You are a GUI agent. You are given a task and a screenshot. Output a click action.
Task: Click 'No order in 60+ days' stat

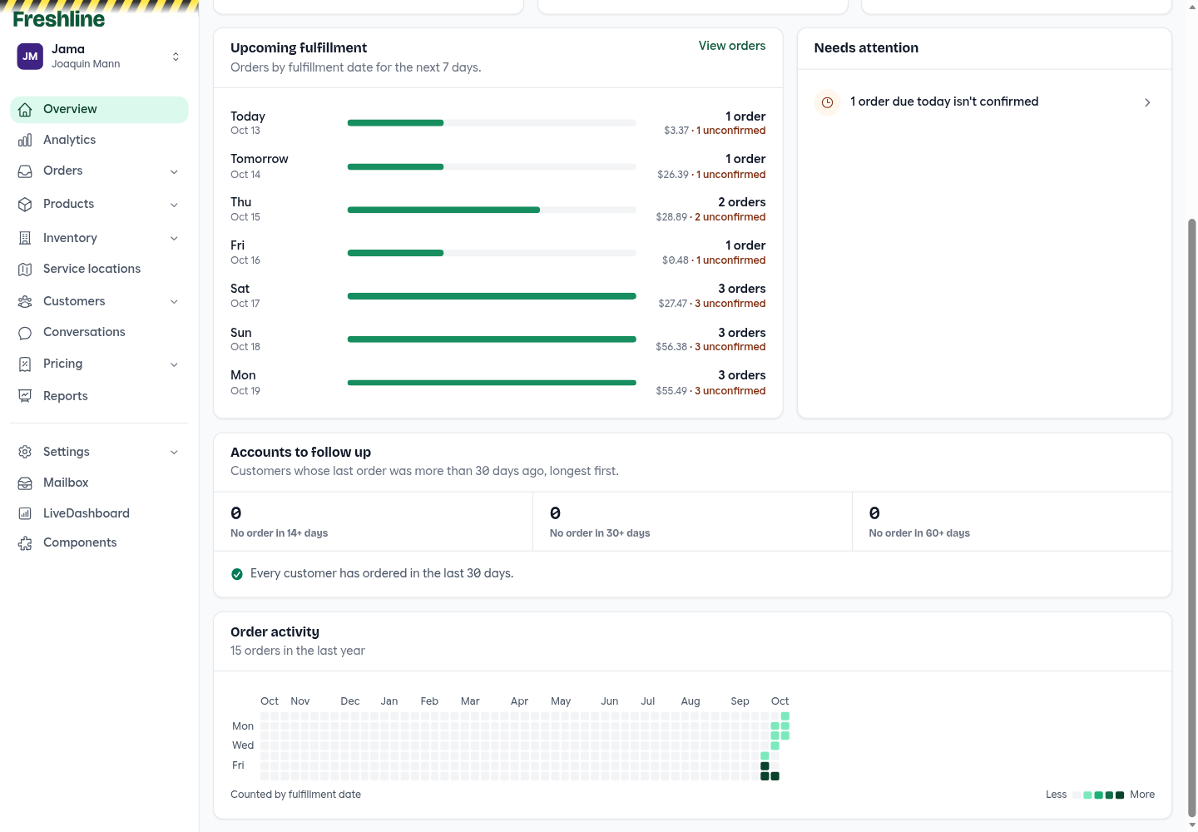1012,522
